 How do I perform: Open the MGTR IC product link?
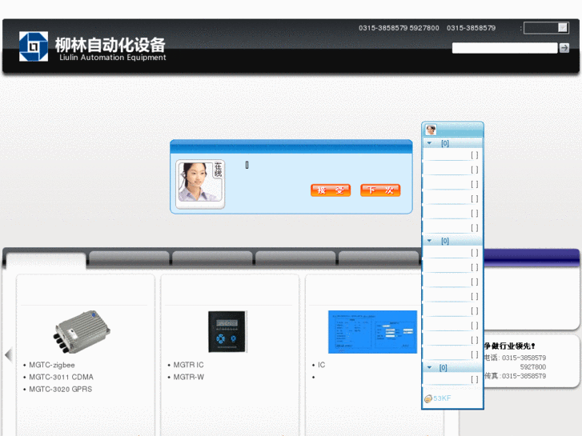(189, 365)
